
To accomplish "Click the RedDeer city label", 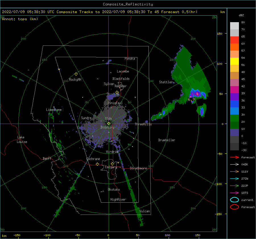I will 121,86.
